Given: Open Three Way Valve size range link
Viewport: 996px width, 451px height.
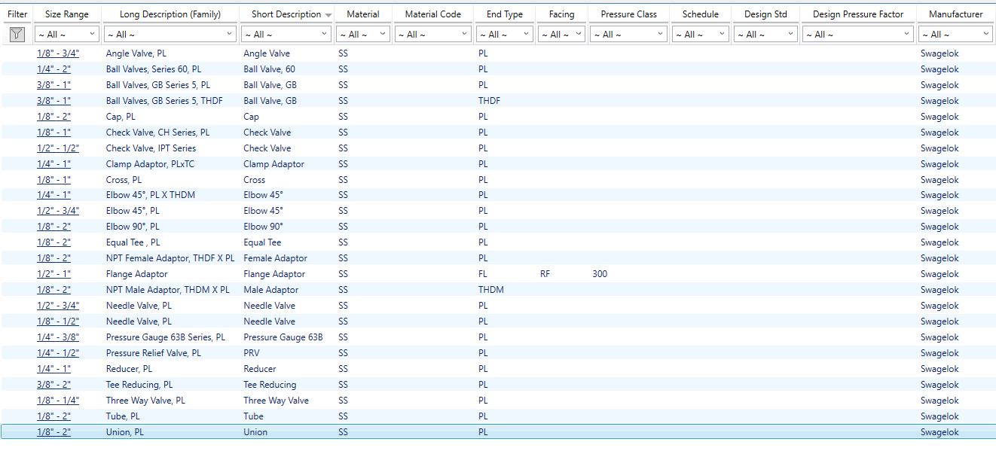Looking at the screenshot, I should [58, 401].
